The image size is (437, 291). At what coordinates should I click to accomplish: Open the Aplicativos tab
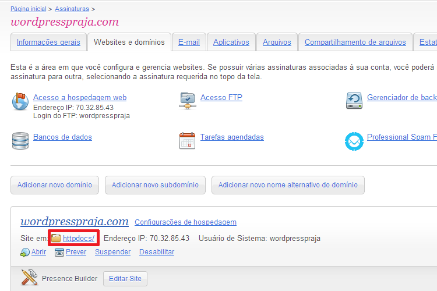pos(231,42)
